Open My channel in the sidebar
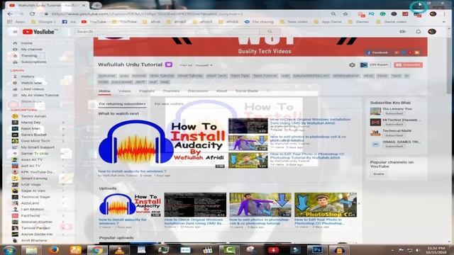The image size is (454, 255). coord(31,50)
